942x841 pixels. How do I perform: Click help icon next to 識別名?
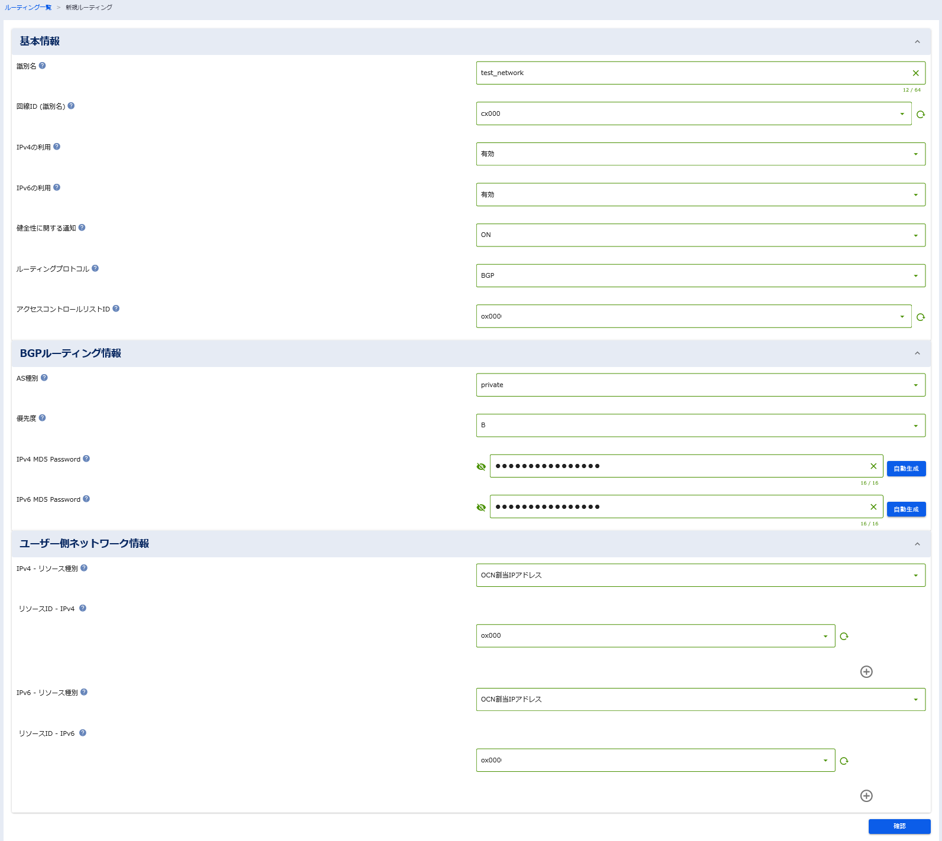pos(42,66)
